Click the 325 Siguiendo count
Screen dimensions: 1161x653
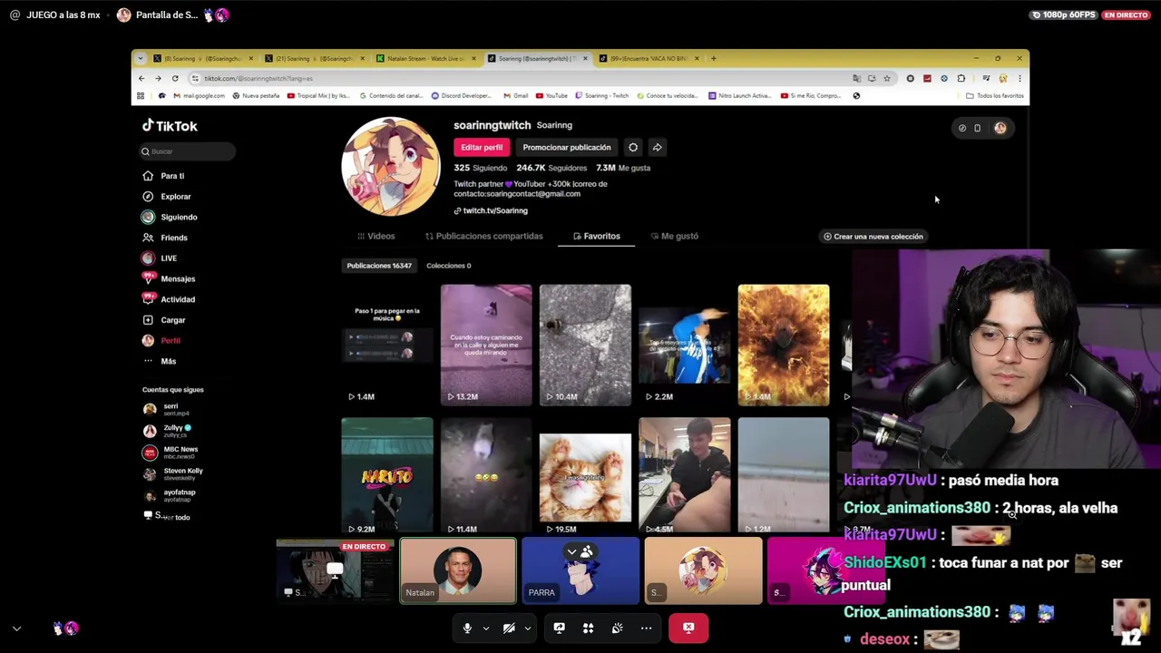pyautogui.click(x=481, y=168)
